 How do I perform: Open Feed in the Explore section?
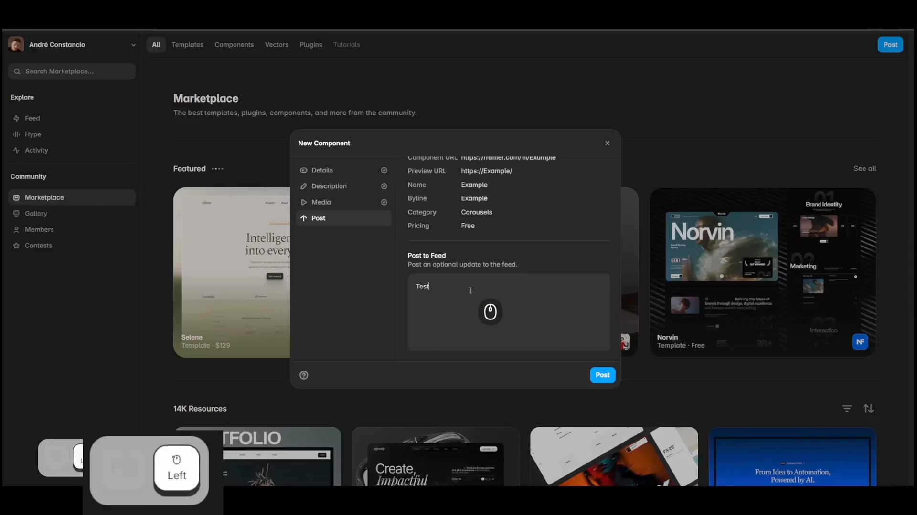tap(72, 118)
